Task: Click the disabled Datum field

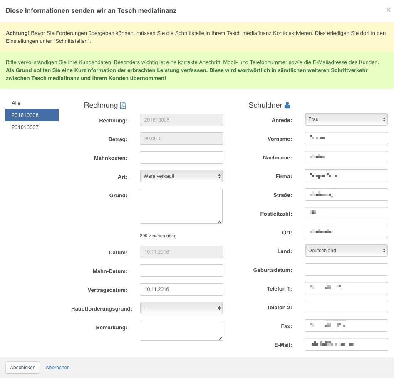Action: pos(181,252)
